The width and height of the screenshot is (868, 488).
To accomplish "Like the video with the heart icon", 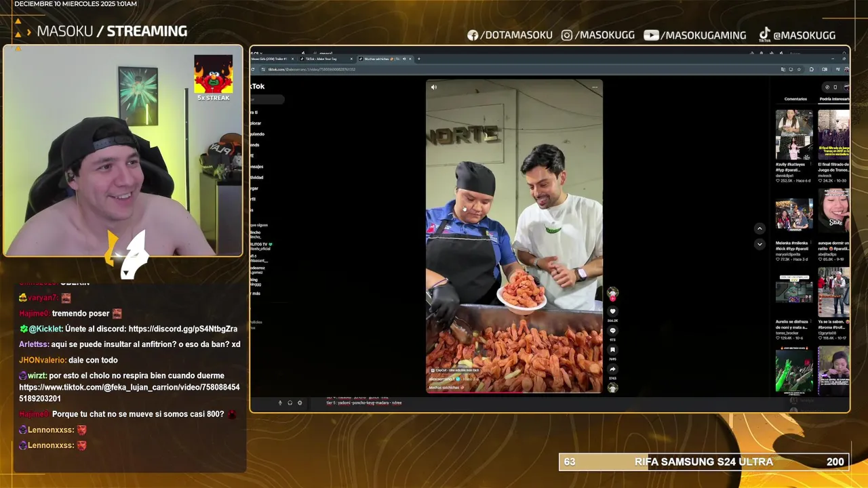I will coord(612,312).
